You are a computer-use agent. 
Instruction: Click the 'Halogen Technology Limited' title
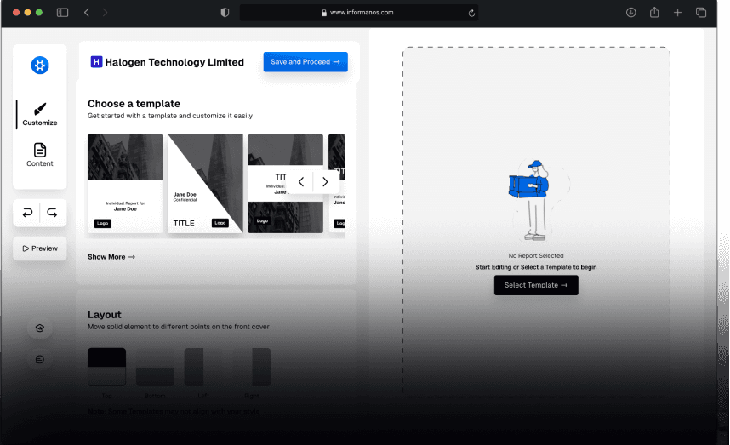point(174,62)
